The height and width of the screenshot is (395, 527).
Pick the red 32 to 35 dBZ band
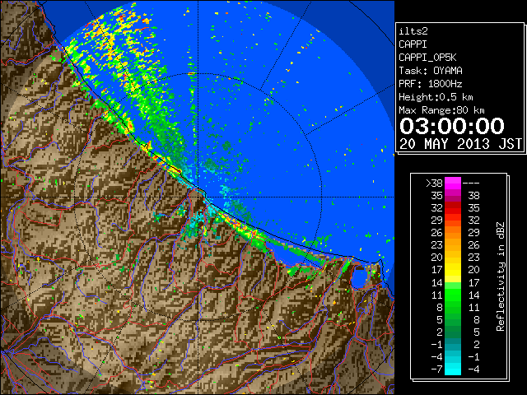coord(453,208)
